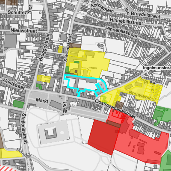Screen dimensions: 171x171
Task: Select the Oostrozebekestraat street label
Action: 115,109
